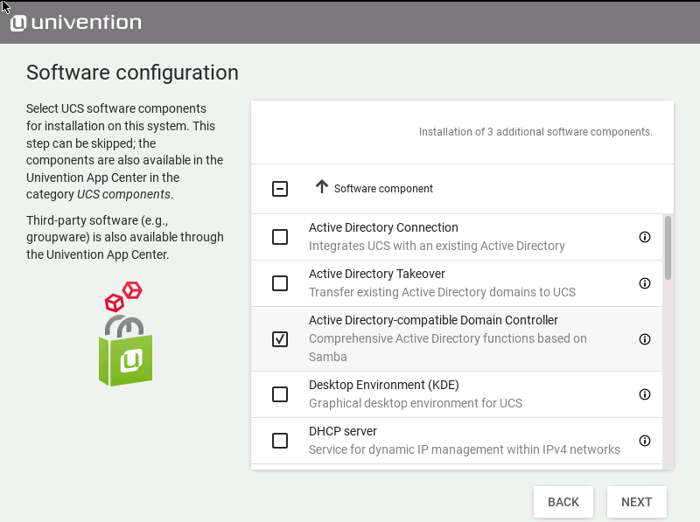Image resolution: width=700 pixels, height=522 pixels.
Task: Check the Desktop Environment (KDE) box
Action: pyautogui.click(x=280, y=394)
